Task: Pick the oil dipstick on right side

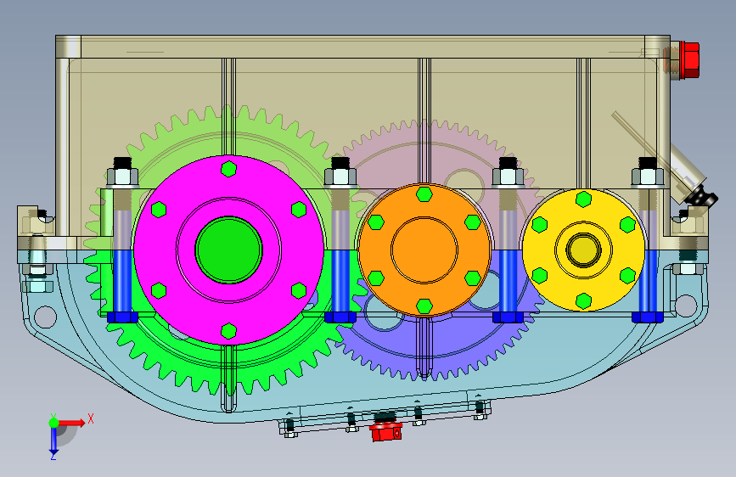Action: point(664,158)
